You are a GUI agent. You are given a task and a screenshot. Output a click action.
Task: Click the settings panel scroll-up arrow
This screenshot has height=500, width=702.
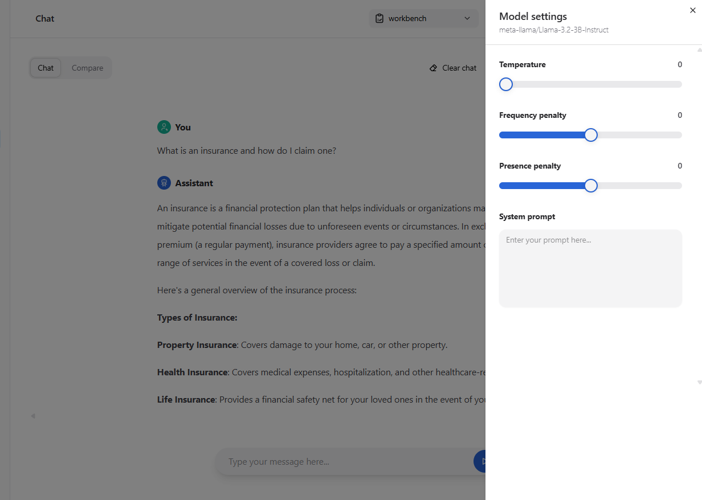click(x=699, y=50)
